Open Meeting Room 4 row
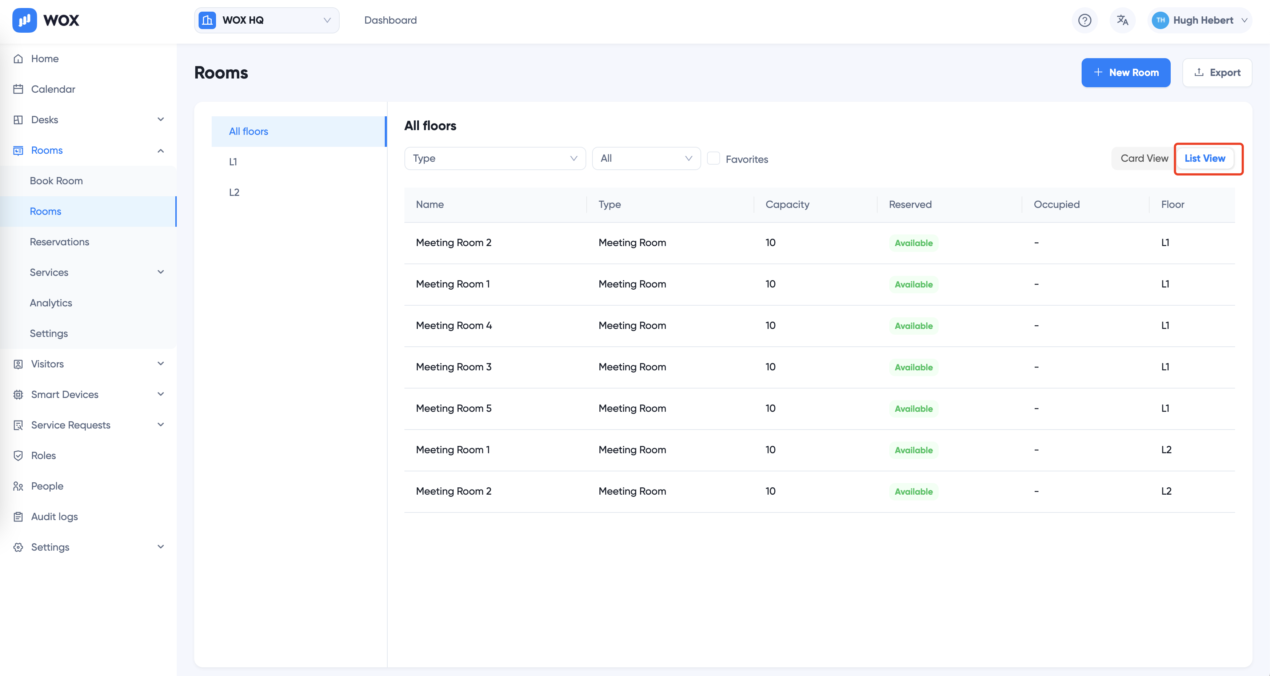The width and height of the screenshot is (1270, 676). pyautogui.click(x=819, y=326)
